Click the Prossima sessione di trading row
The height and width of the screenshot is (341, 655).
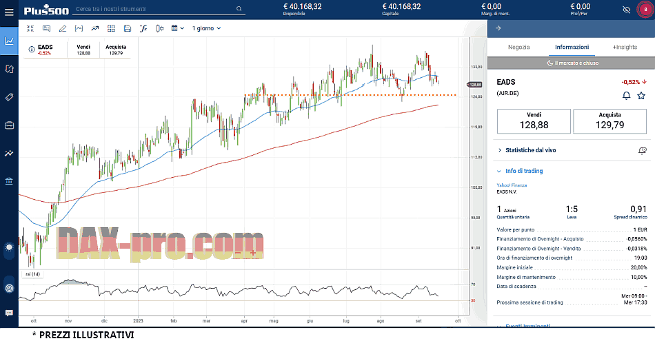pyautogui.click(x=572, y=299)
